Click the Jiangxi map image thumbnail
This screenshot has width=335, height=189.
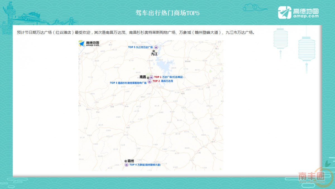(151, 106)
